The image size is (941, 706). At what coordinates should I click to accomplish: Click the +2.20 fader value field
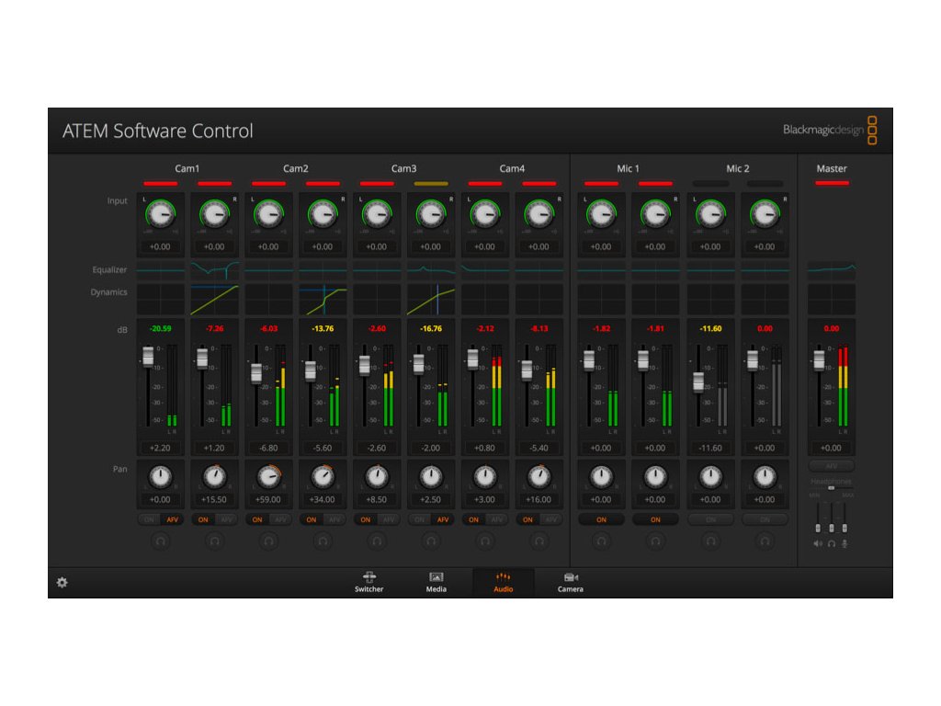click(x=160, y=448)
